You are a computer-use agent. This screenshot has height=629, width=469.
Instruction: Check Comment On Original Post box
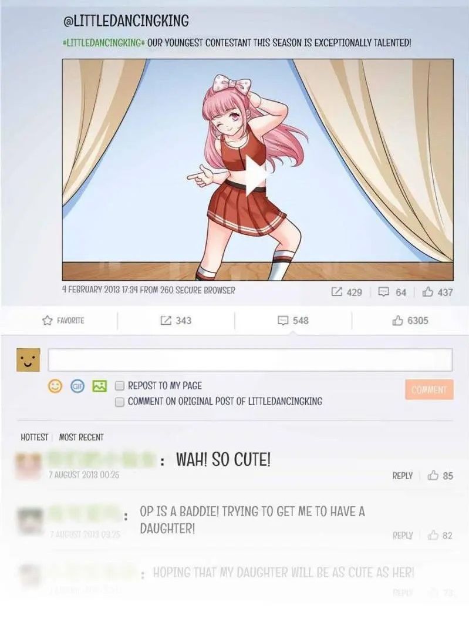point(120,402)
